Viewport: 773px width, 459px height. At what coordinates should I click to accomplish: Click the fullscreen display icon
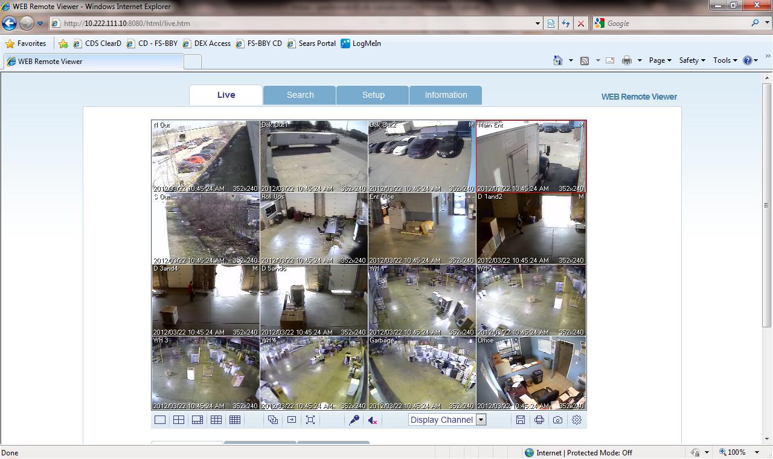(310, 420)
